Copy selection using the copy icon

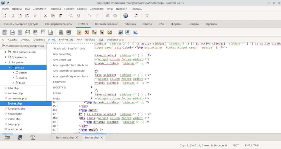pyautogui.click(x=53, y=16)
